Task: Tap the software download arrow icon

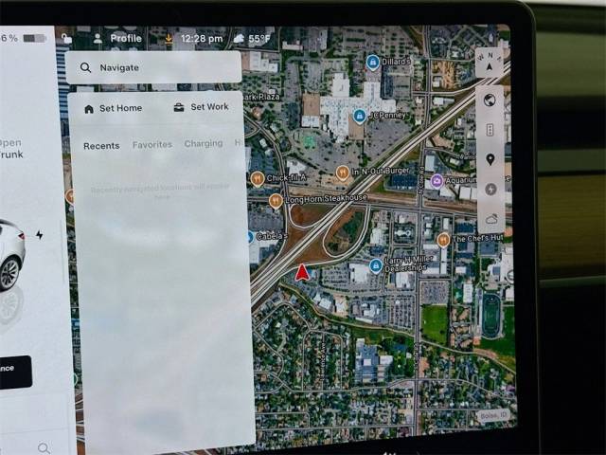Action: point(169,39)
